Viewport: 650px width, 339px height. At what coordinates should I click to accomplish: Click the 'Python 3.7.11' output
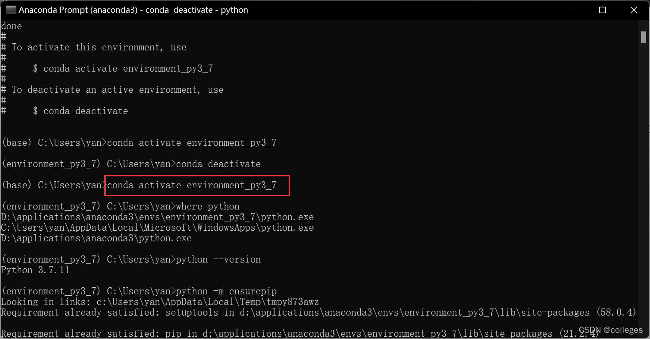35,270
